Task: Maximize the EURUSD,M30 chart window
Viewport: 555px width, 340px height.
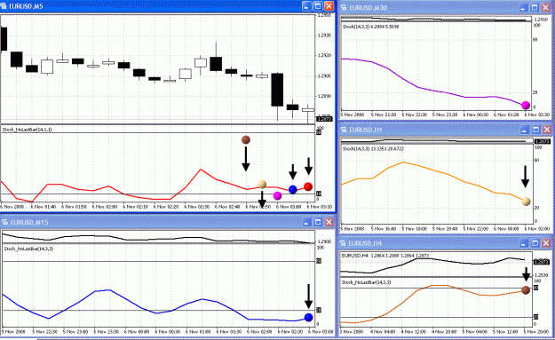Action: 535,8
